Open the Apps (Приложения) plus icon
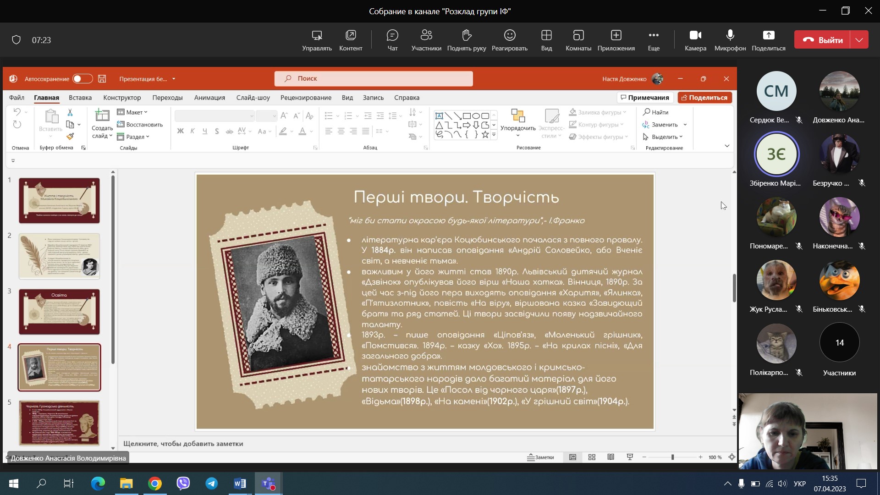 click(x=616, y=36)
